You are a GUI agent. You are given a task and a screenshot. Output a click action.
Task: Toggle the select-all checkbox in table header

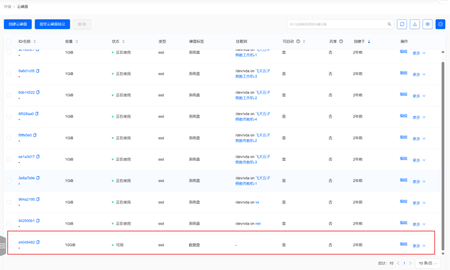pos(9,41)
